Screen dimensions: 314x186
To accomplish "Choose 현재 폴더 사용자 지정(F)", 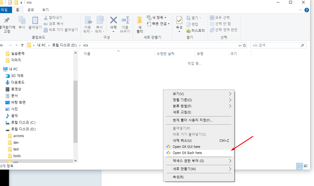I will pos(199,120).
